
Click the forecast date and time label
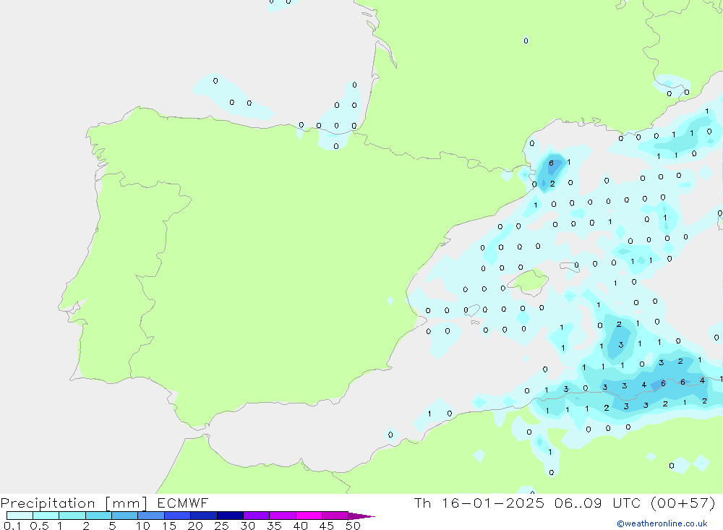click(x=564, y=503)
